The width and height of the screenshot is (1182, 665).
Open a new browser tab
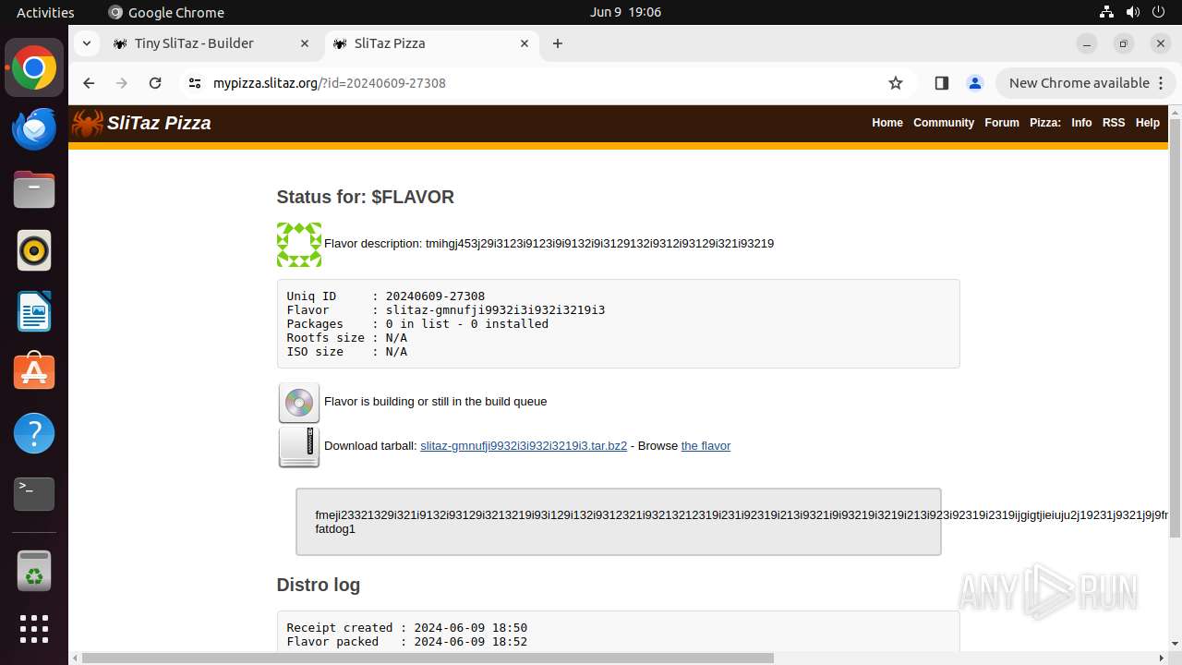(x=558, y=43)
